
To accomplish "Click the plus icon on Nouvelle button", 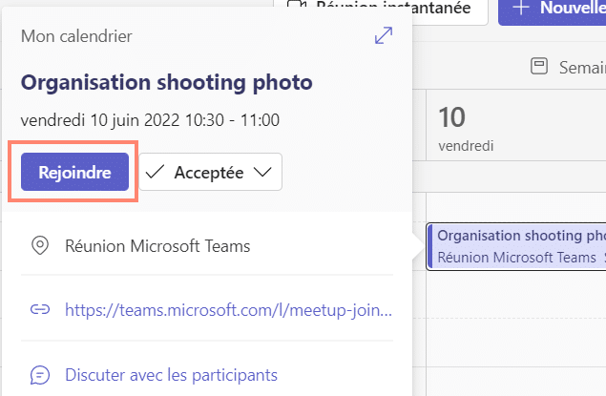I will (521, 8).
